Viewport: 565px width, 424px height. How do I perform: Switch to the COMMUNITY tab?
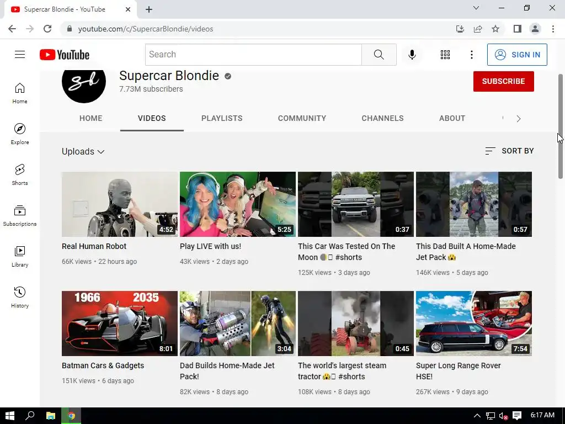tap(302, 118)
